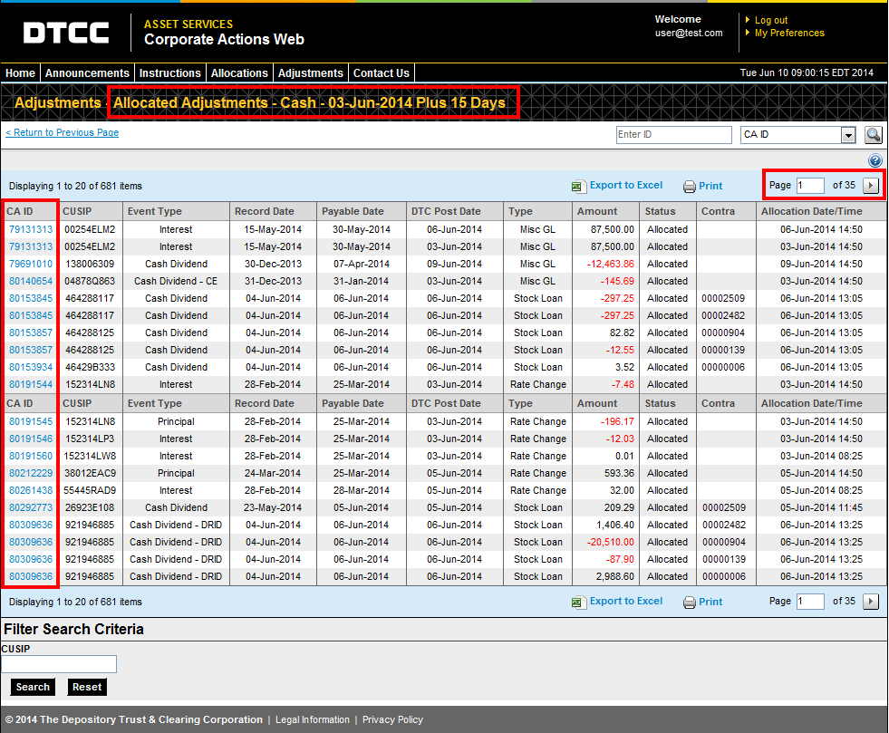Open CA ID 80191546
This screenshot has height=733, width=889.
[x=31, y=439]
